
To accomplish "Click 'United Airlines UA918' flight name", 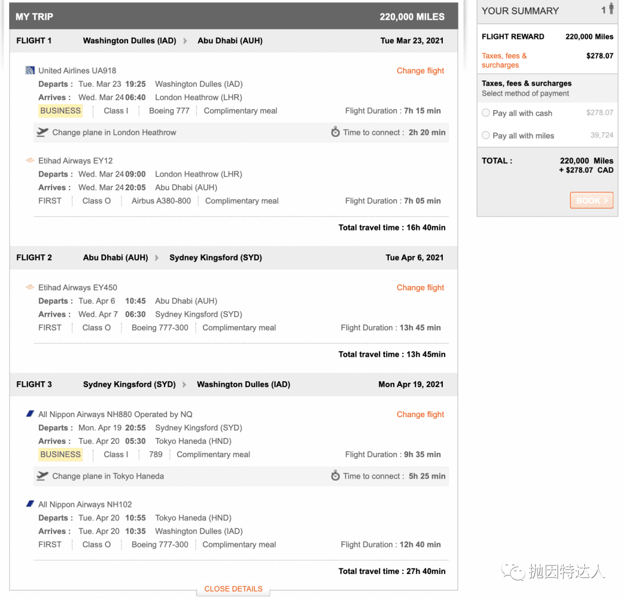I will coord(77,71).
